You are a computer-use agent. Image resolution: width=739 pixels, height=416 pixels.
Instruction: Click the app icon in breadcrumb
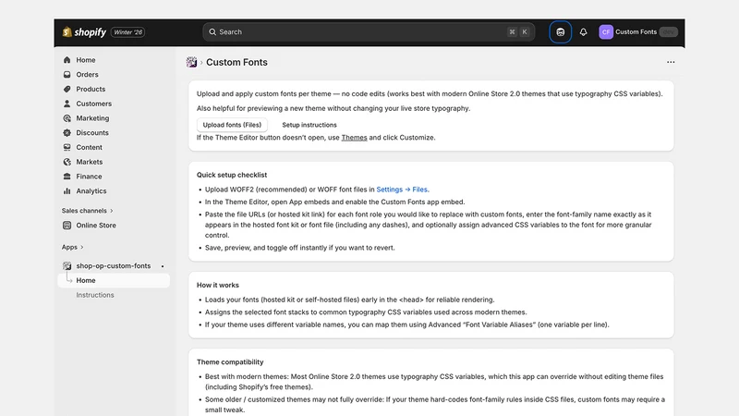tap(191, 62)
